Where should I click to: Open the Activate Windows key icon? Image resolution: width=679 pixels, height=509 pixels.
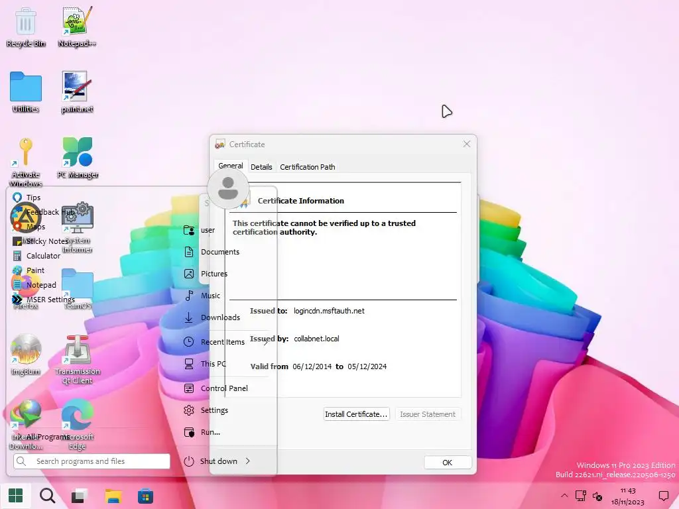26,162
